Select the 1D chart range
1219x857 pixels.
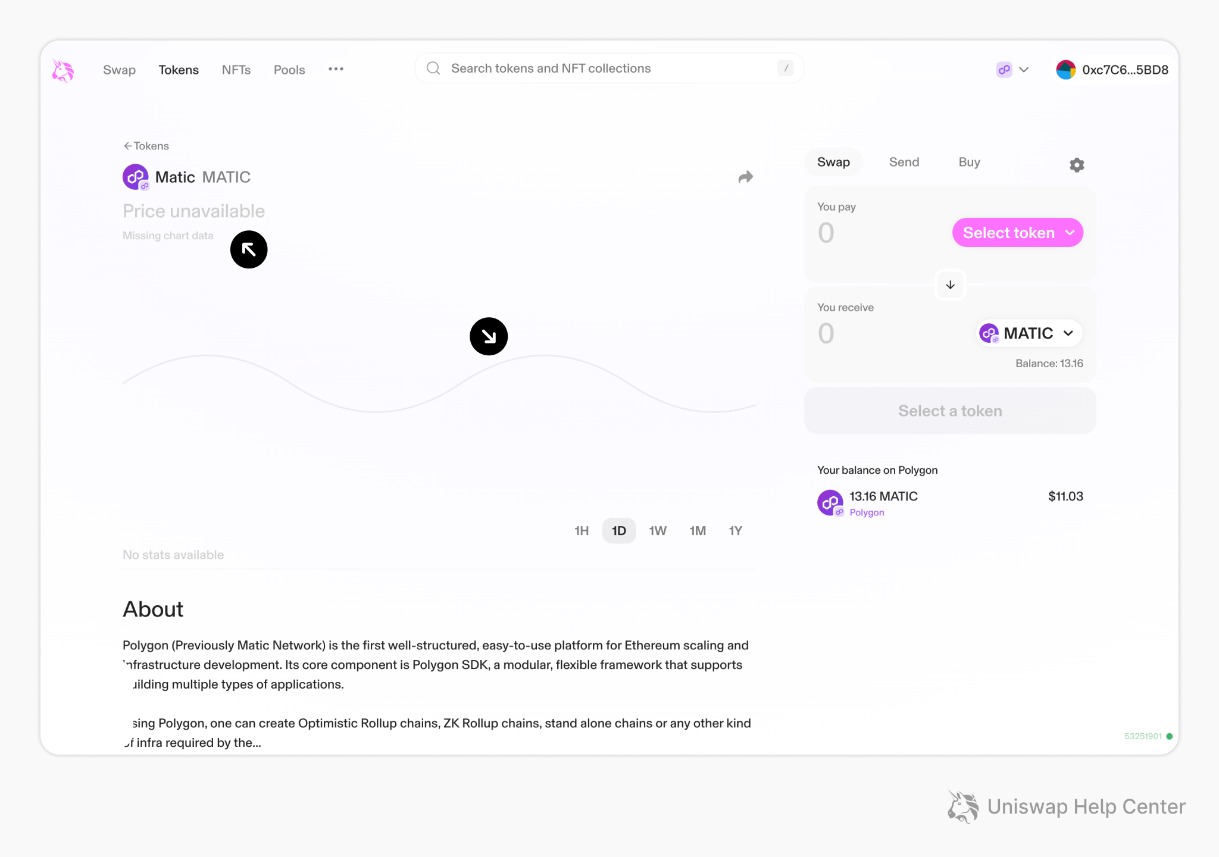pos(619,531)
